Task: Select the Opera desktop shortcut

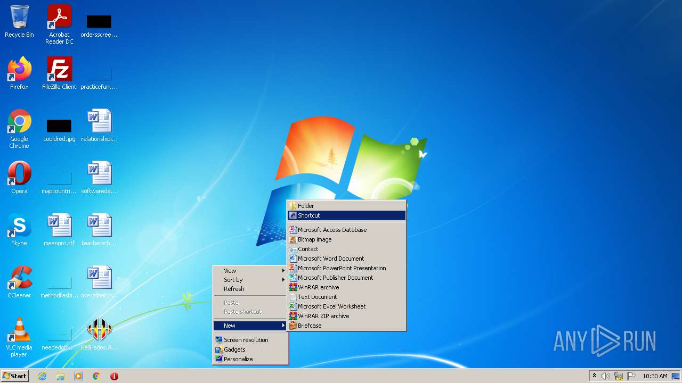Action: 19,178
